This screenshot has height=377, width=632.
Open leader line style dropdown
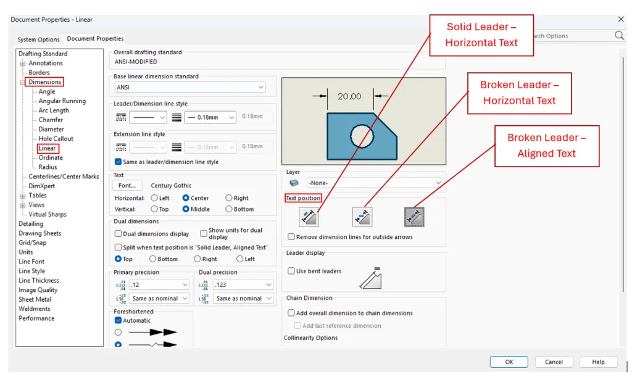pos(148,117)
